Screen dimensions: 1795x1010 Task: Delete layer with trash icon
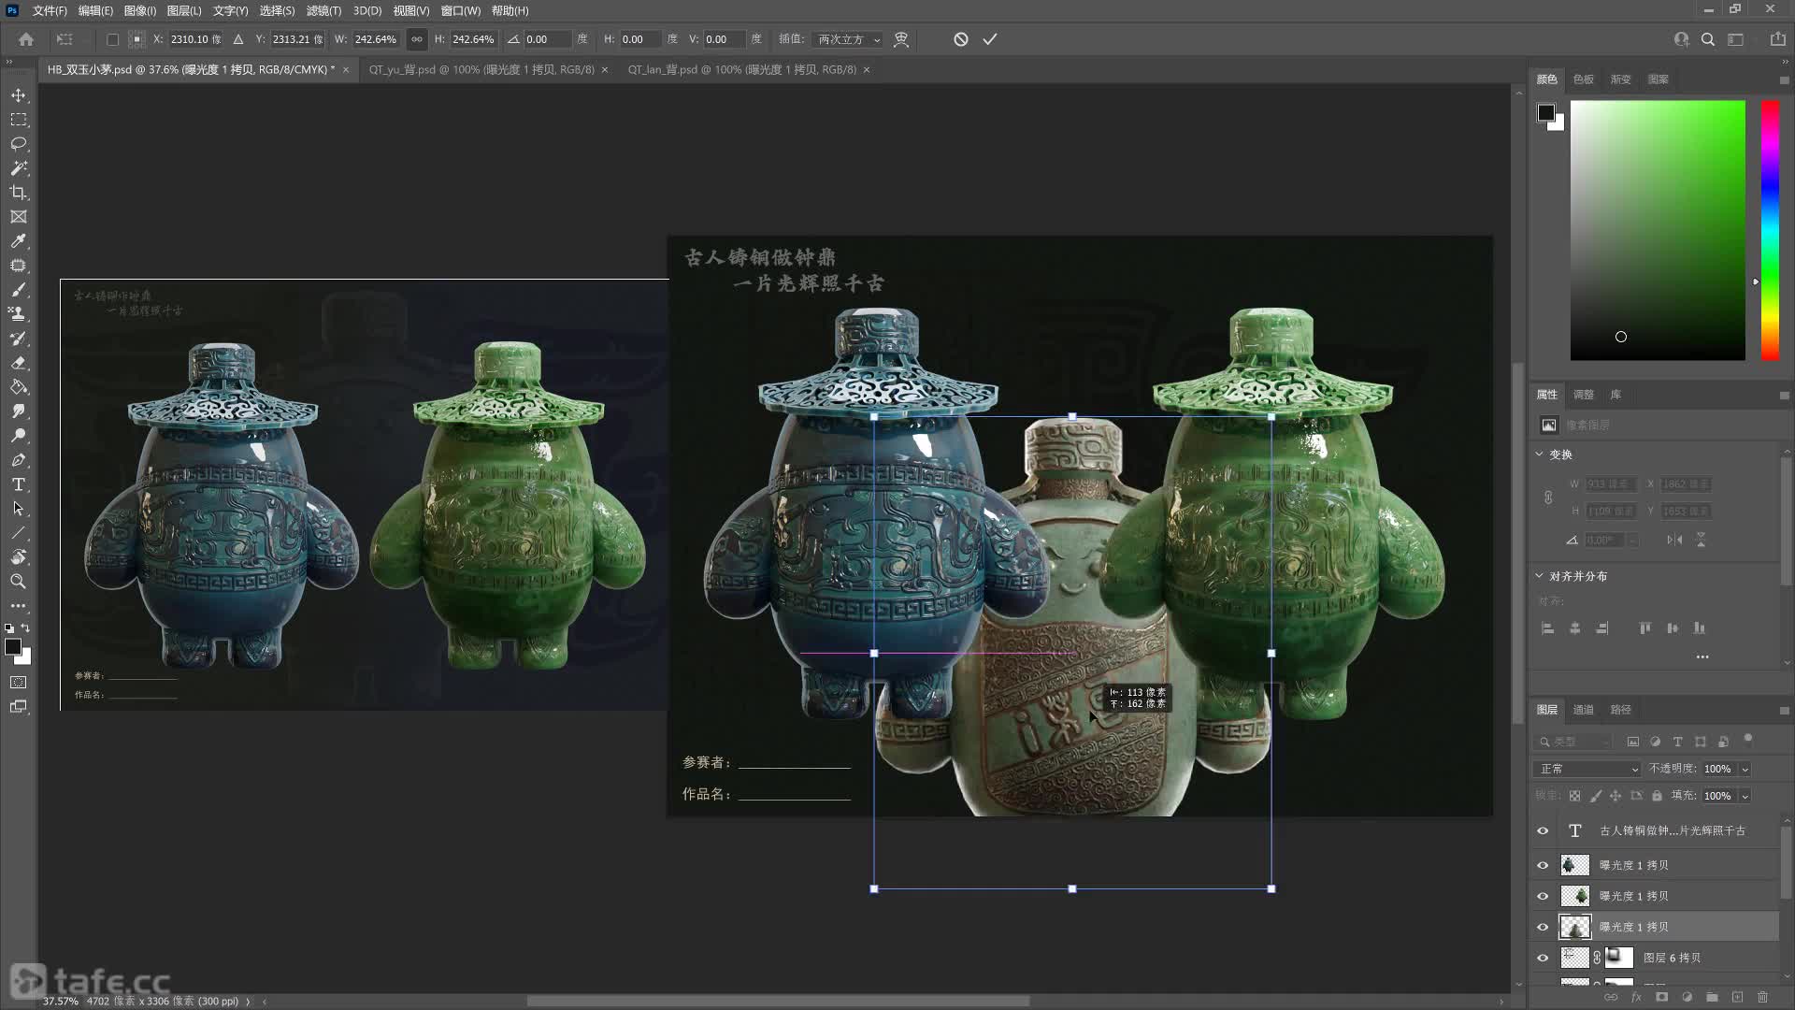[x=1763, y=998]
